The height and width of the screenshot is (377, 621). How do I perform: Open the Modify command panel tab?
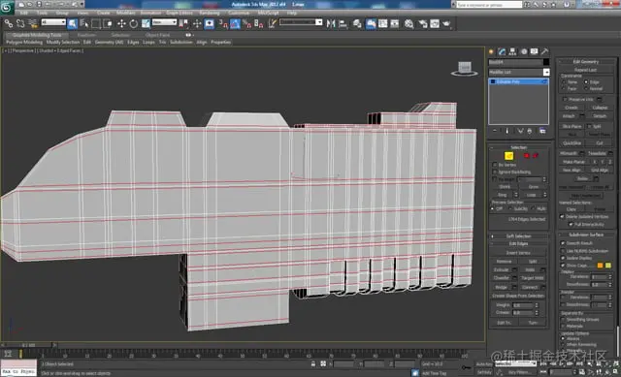coord(503,51)
